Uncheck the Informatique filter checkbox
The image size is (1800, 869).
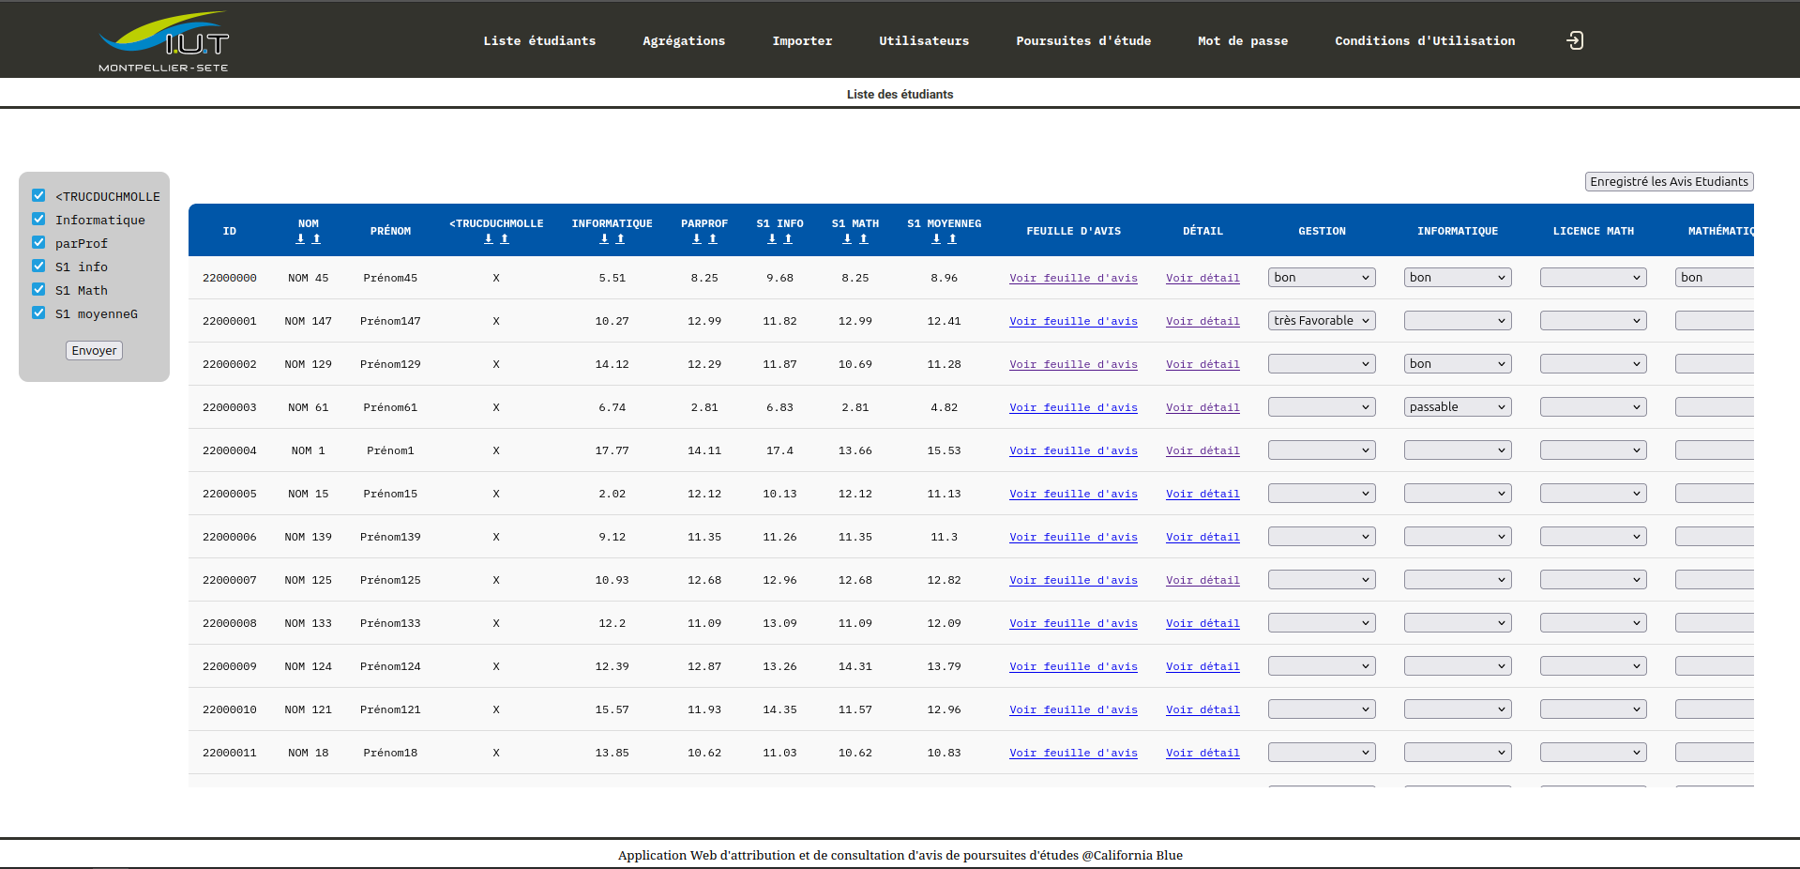click(x=38, y=219)
